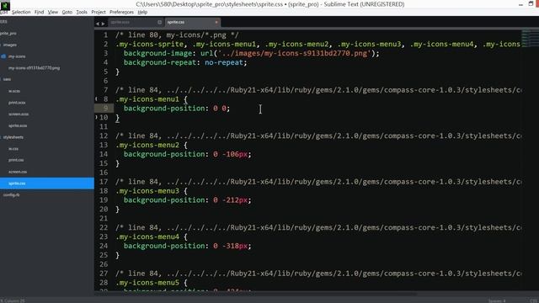
Task: Click 'background-repeat' property on line 4
Action: [160, 62]
